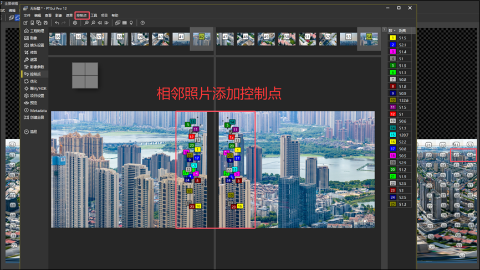Open the 帮助 Help menu
The width and height of the screenshot is (480, 270).
click(115, 15)
